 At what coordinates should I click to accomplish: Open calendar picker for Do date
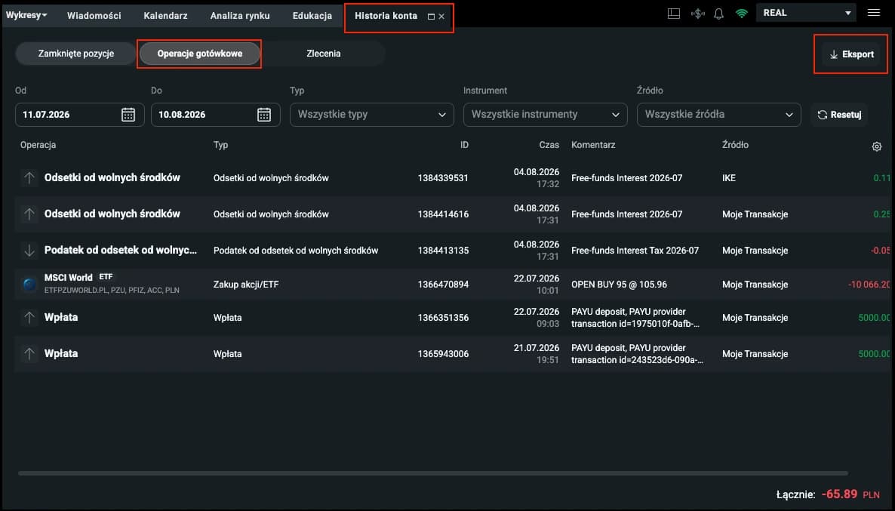pyautogui.click(x=263, y=115)
